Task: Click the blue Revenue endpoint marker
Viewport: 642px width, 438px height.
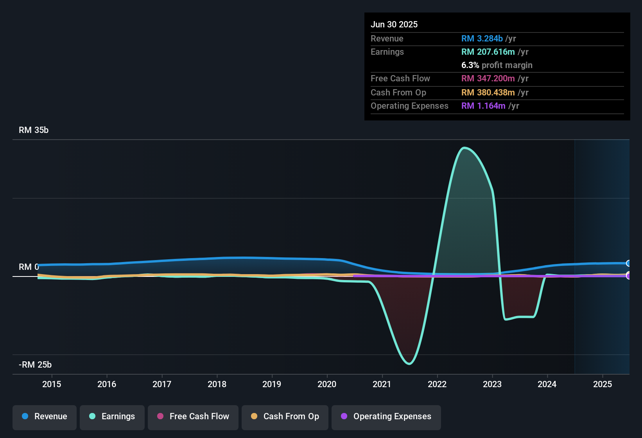Action: [629, 263]
